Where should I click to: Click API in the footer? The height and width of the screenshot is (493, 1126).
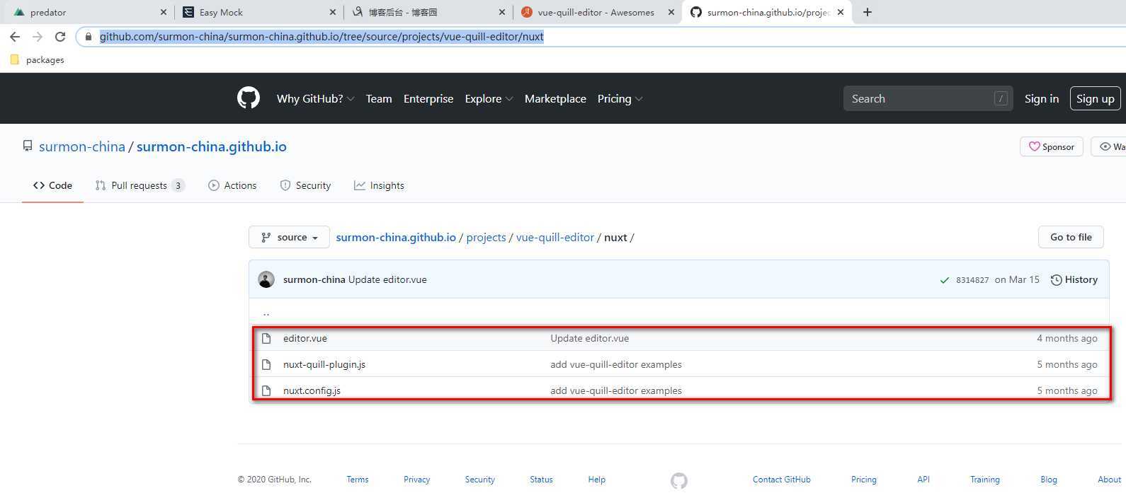923,480
